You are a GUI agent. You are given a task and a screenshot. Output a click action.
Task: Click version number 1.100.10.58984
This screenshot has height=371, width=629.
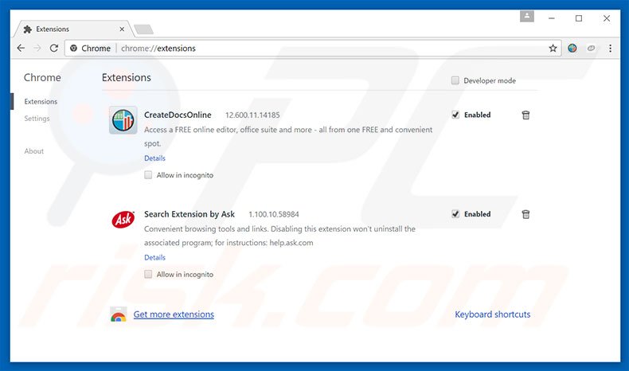(274, 215)
